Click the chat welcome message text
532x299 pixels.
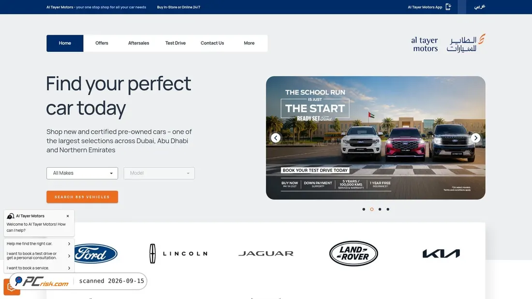coord(36,227)
